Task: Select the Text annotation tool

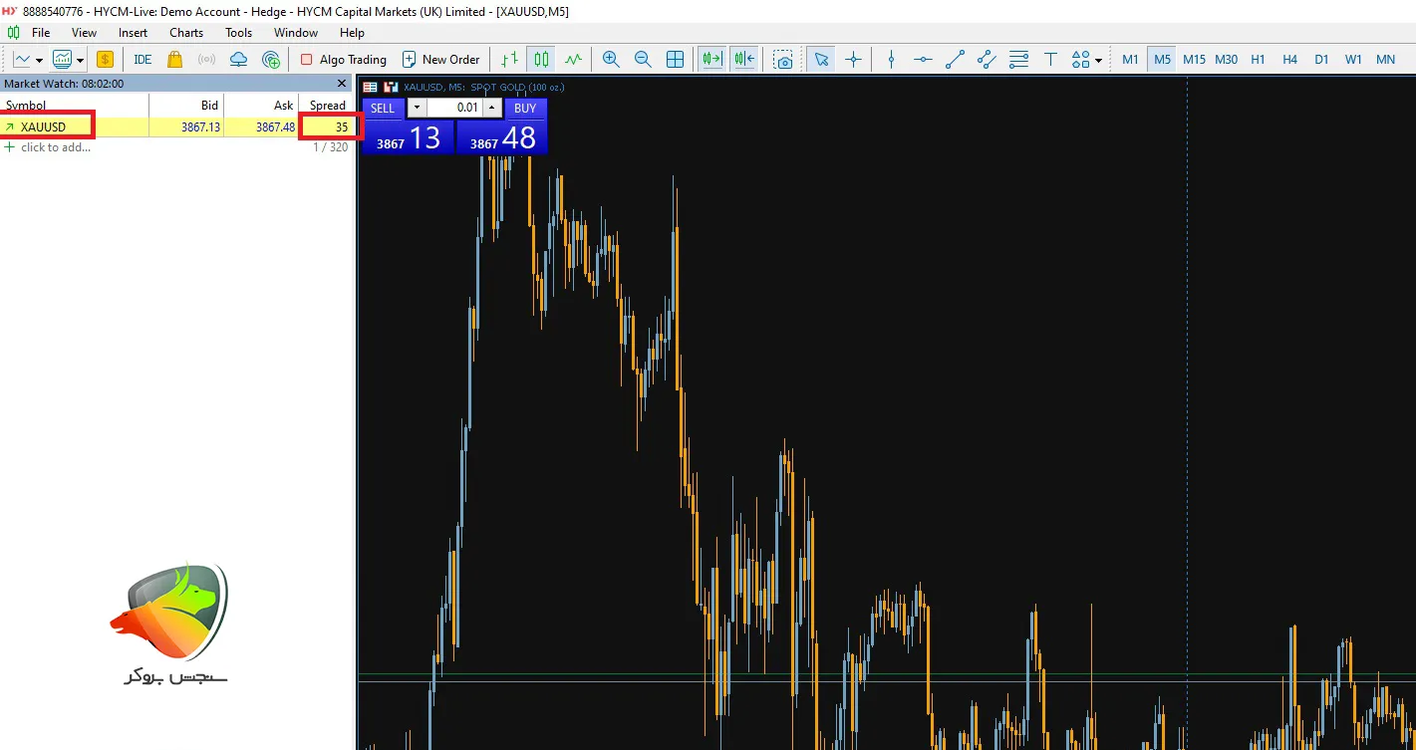Action: (x=1051, y=59)
